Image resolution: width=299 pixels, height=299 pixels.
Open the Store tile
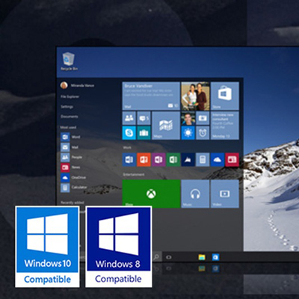[225, 96]
